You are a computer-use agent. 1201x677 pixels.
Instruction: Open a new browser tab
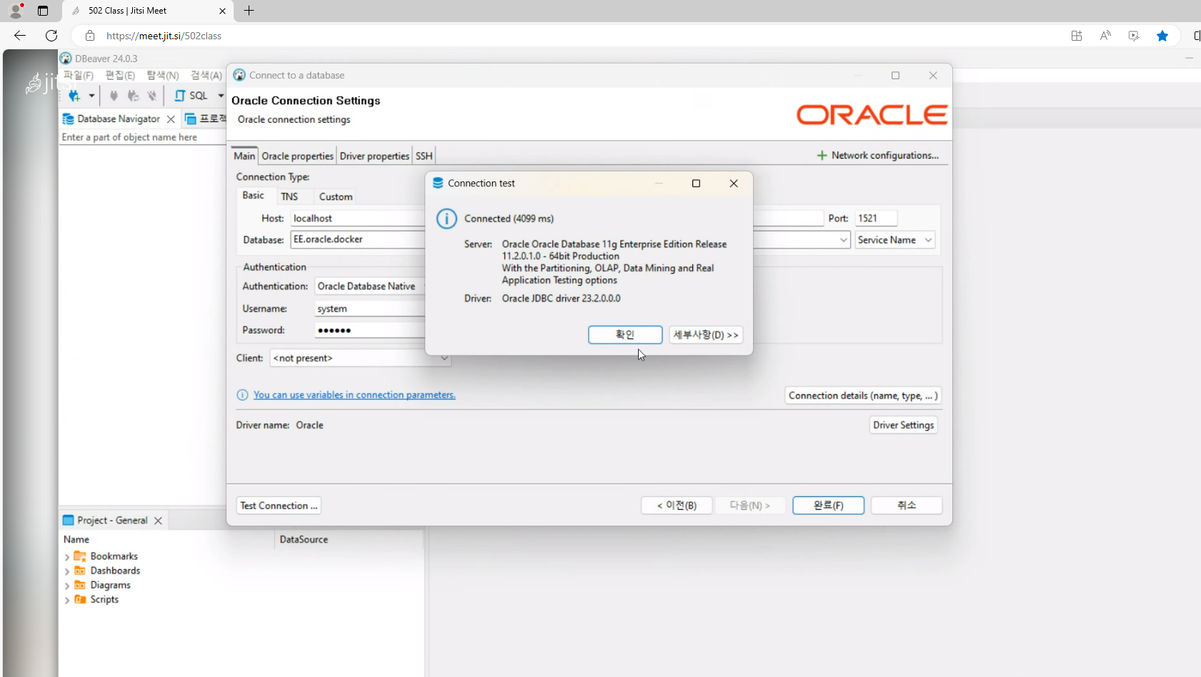coord(249,11)
